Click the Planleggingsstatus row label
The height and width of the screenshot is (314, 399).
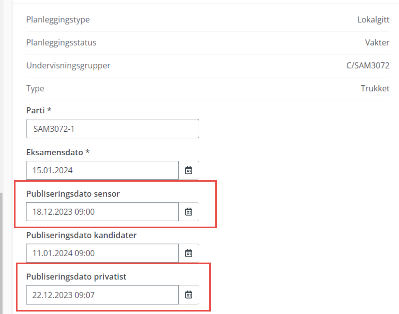coord(61,42)
